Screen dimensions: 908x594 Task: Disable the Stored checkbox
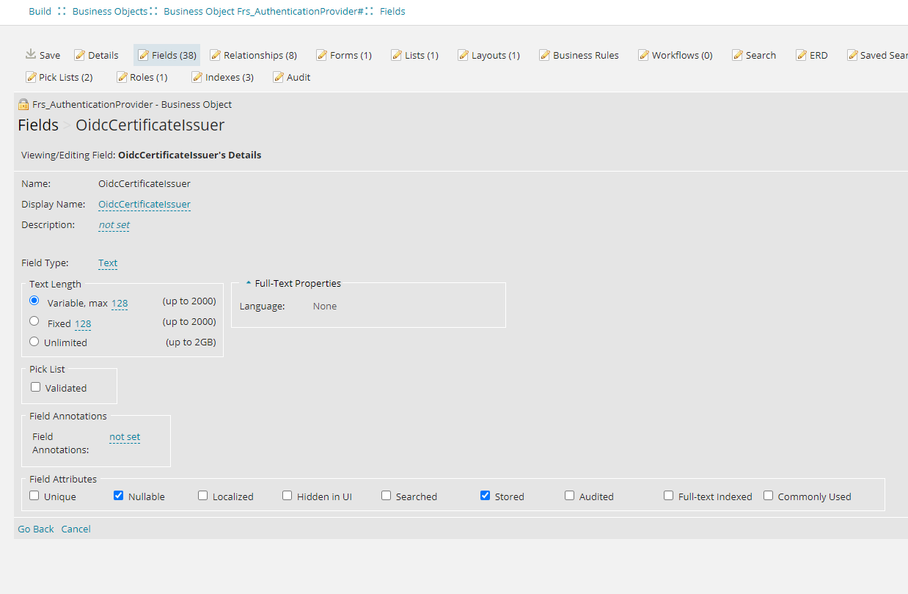pos(485,495)
